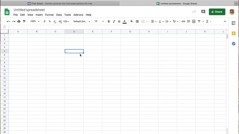
Task: Open the Format menu
Action: (49, 15)
